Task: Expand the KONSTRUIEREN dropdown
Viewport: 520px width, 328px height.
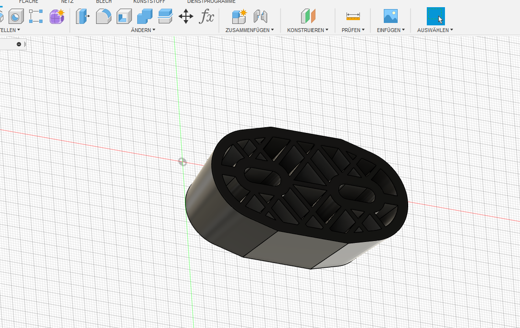Action: (x=308, y=30)
